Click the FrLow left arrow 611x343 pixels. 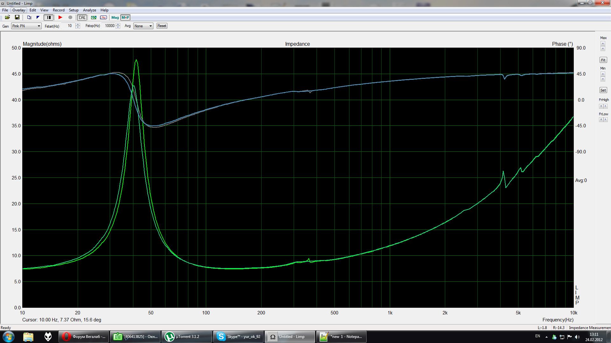[601, 119]
